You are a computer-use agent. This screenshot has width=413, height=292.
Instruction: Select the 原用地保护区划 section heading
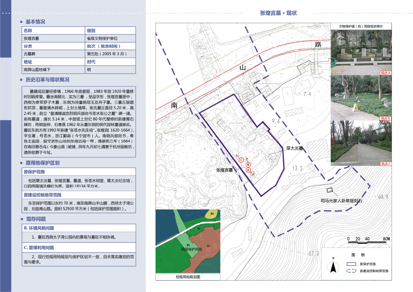[42, 163]
